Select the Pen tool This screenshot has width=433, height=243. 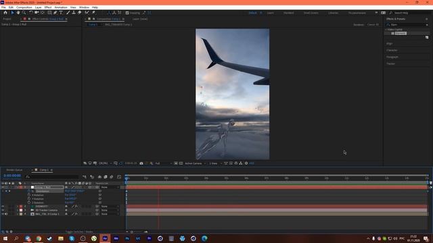click(x=55, y=13)
